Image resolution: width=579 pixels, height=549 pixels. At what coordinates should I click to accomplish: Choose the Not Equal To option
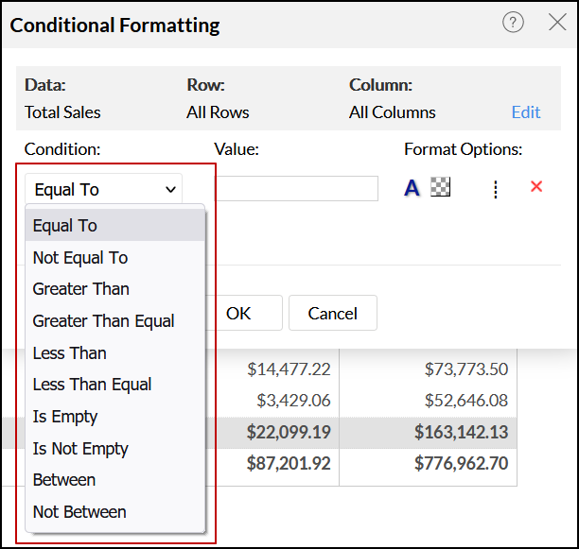[x=80, y=258]
